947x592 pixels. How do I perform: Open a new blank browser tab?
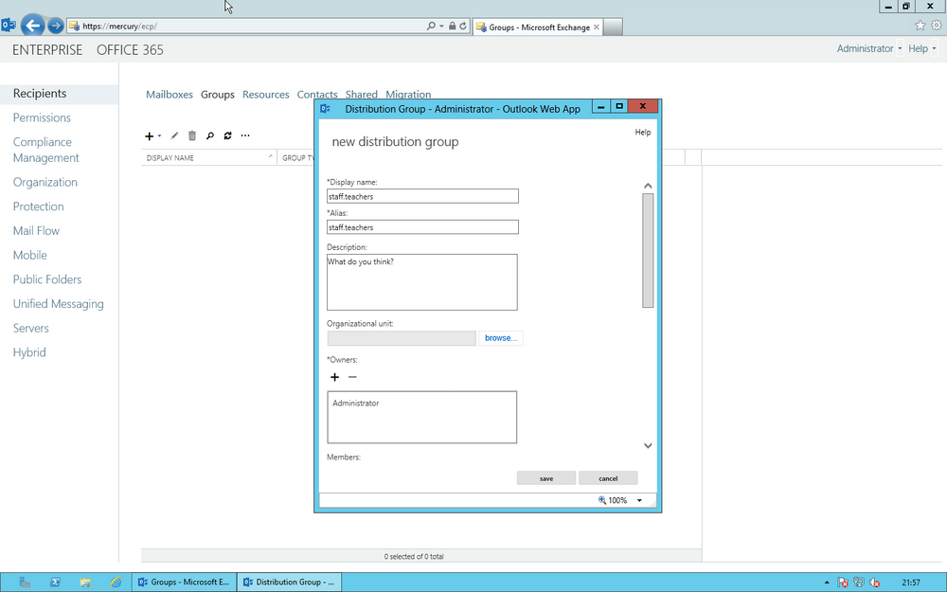[613, 27]
